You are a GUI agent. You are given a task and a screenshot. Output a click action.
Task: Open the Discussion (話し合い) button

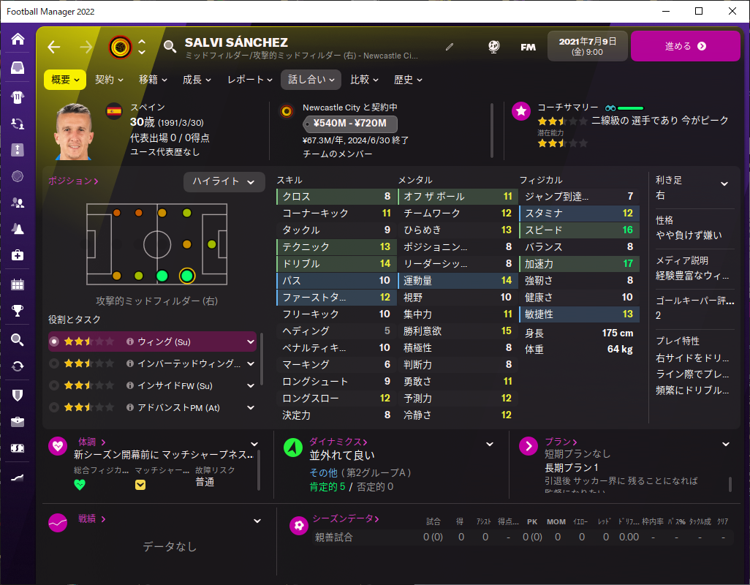(311, 80)
